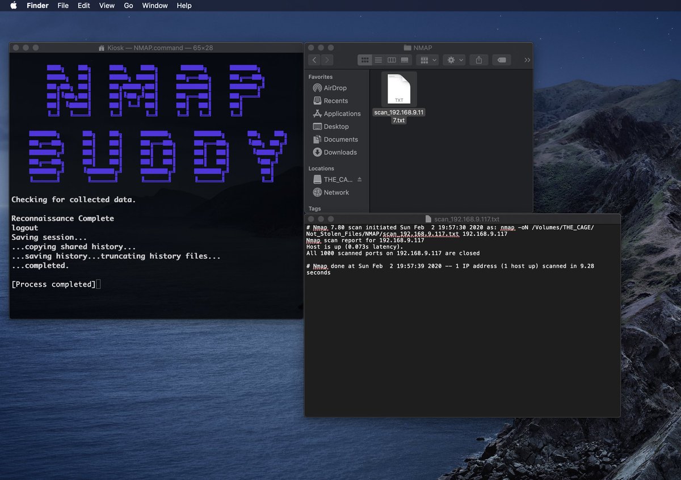Switch Finder to icon view
Screen dimensions: 681x480
(365, 60)
